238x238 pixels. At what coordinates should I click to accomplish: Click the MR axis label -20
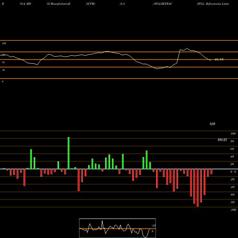232,179
